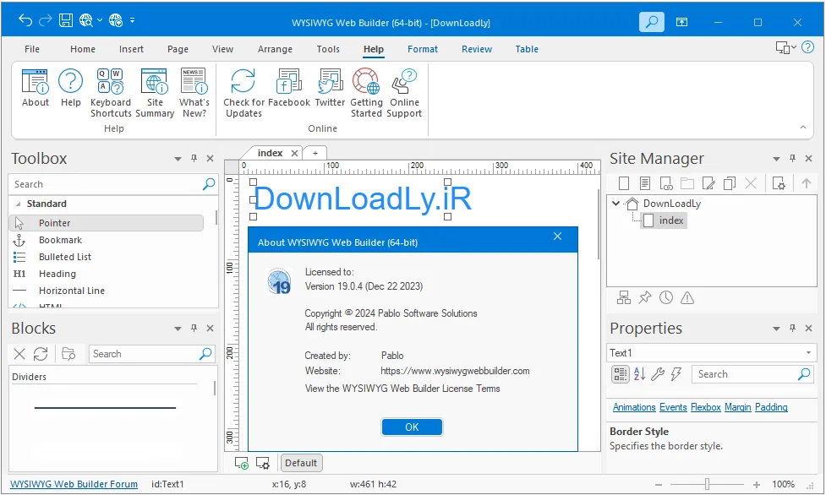
Task: Open the File menu
Action: point(32,49)
